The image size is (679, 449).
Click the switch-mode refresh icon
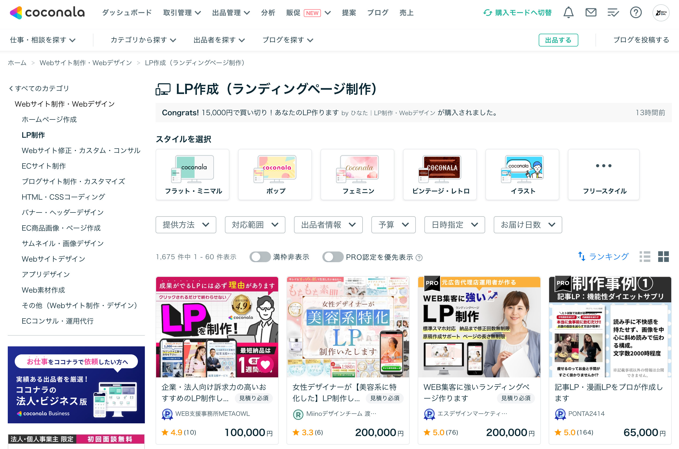(487, 13)
